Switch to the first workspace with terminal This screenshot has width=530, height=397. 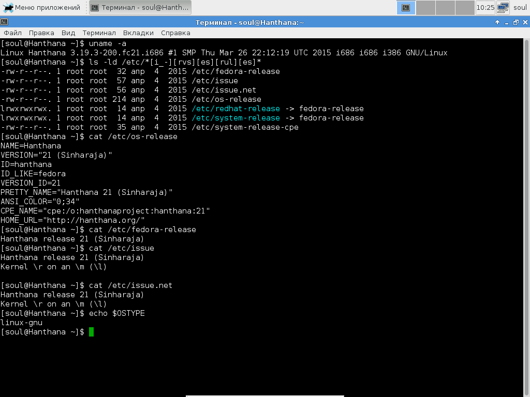(406, 7)
